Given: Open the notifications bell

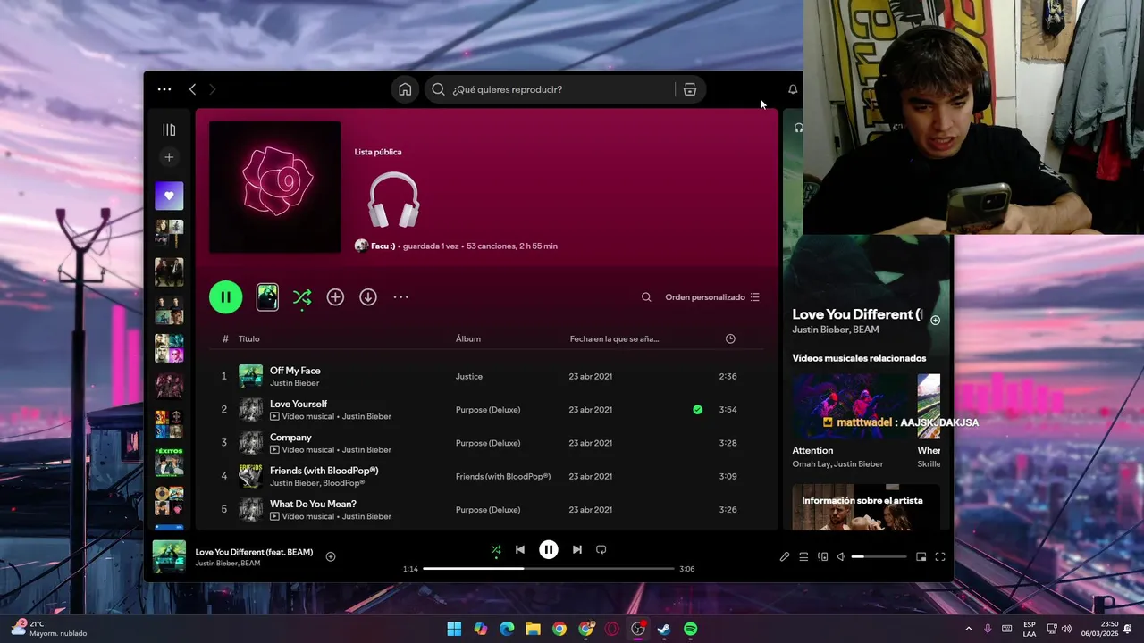Looking at the screenshot, I should coord(793,89).
